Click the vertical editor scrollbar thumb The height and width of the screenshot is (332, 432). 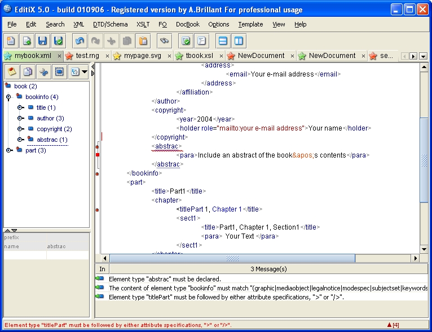(x=424, y=160)
